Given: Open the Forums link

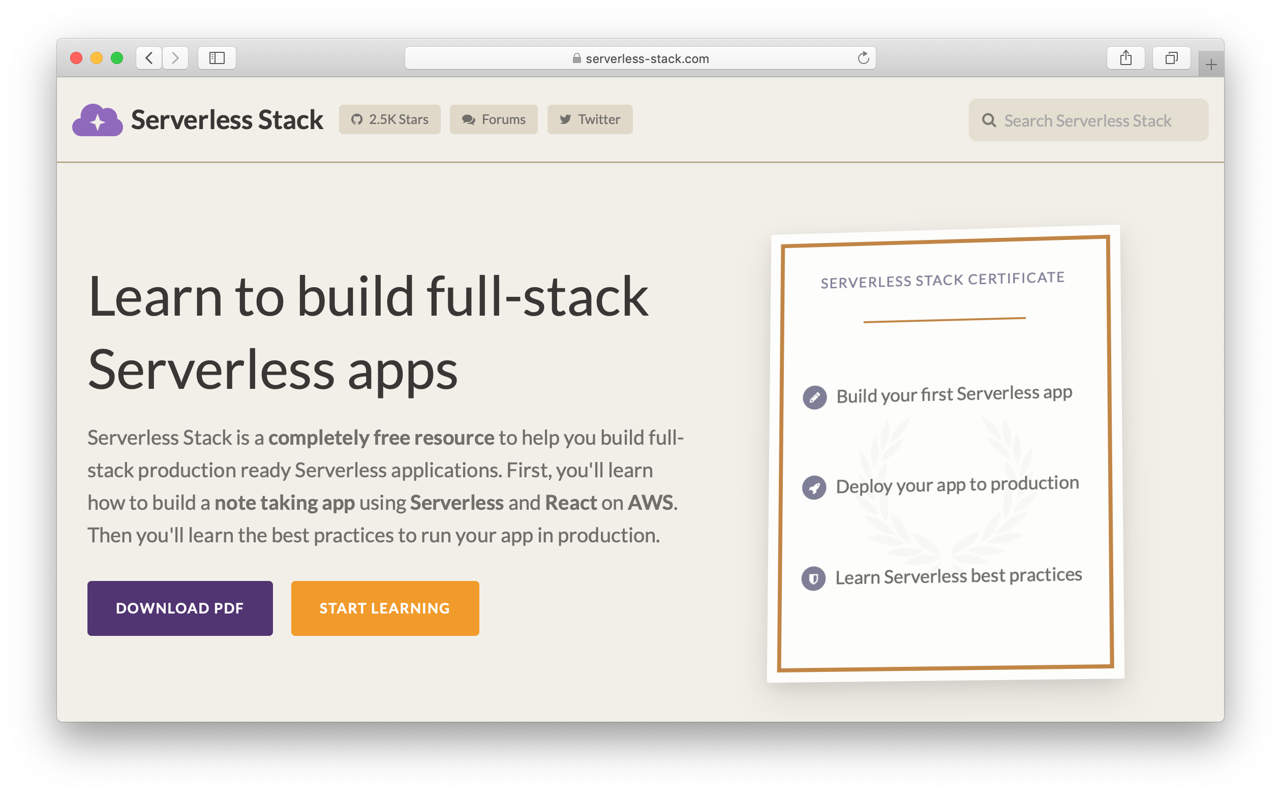Looking at the screenshot, I should tap(494, 119).
